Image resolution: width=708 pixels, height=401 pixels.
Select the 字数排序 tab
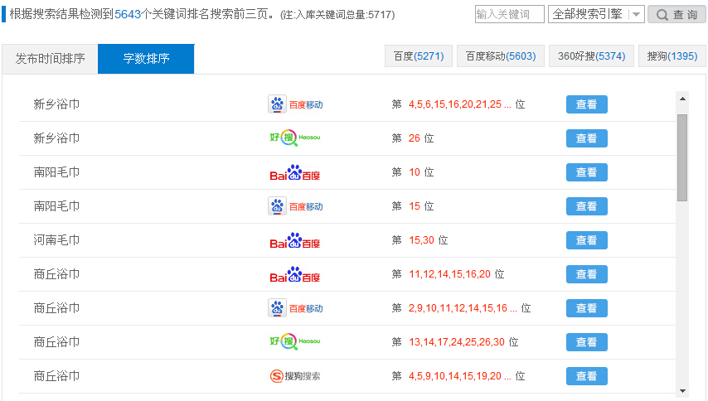tap(146, 59)
